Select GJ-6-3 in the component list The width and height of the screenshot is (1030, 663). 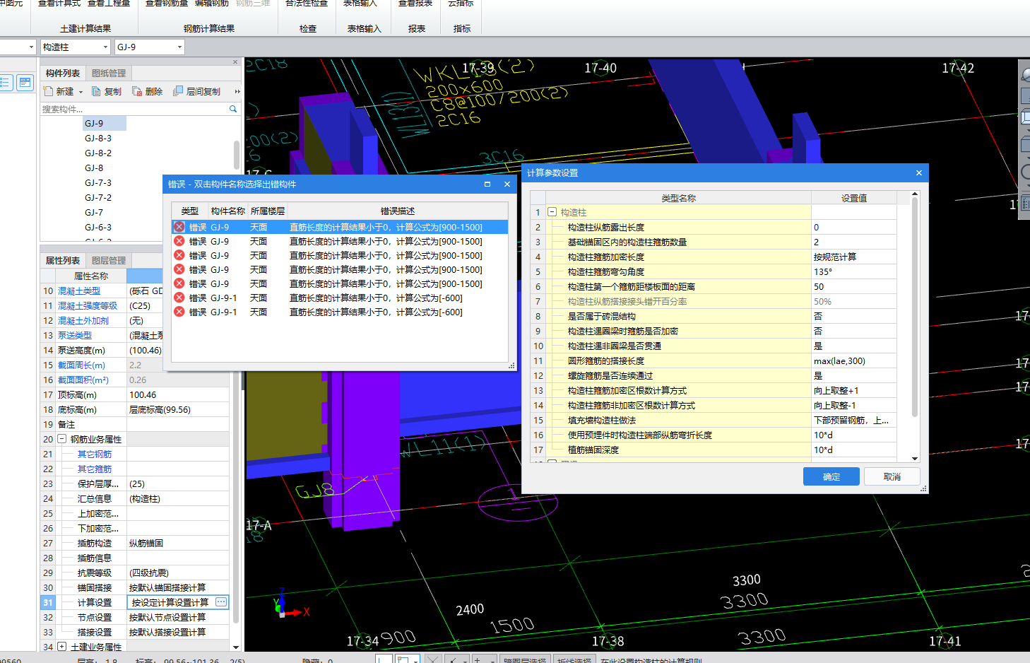pyautogui.click(x=98, y=227)
